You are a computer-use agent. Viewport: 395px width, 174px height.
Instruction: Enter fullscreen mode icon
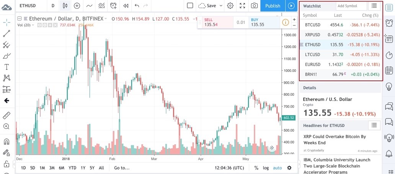click(x=242, y=5)
